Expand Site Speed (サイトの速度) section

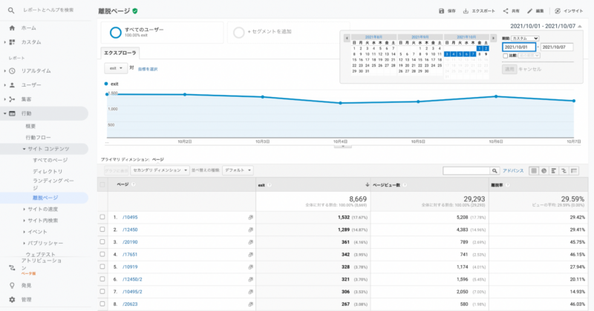click(25, 209)
